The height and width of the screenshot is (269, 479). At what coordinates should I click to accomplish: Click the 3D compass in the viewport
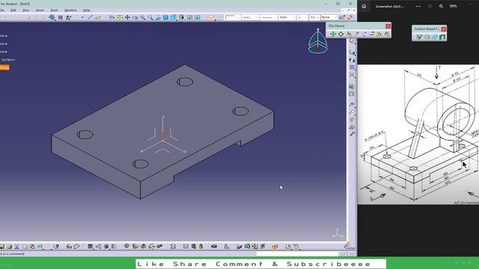coord(317,42)
